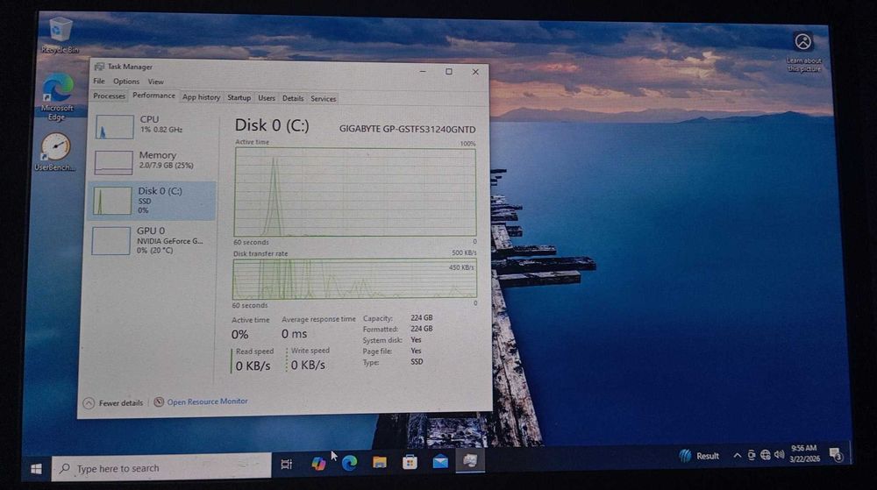Click the Read speed 0 KB/s value
This screenshot has height=490, width=877.
253,366
